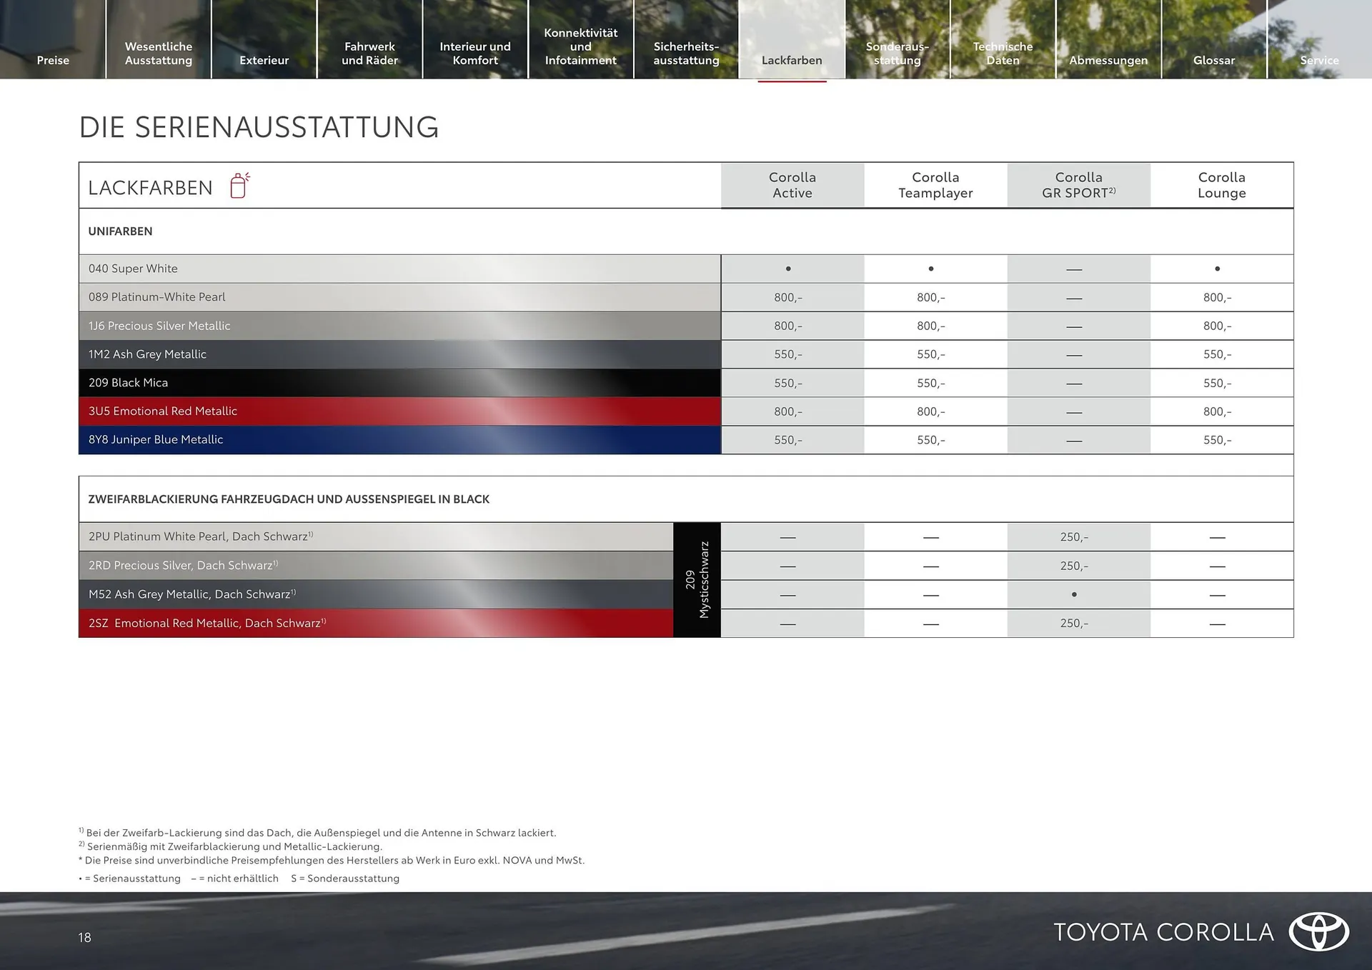
Task: Open Konnektivität und Infotainment tab
Action: tap(580, 46)
